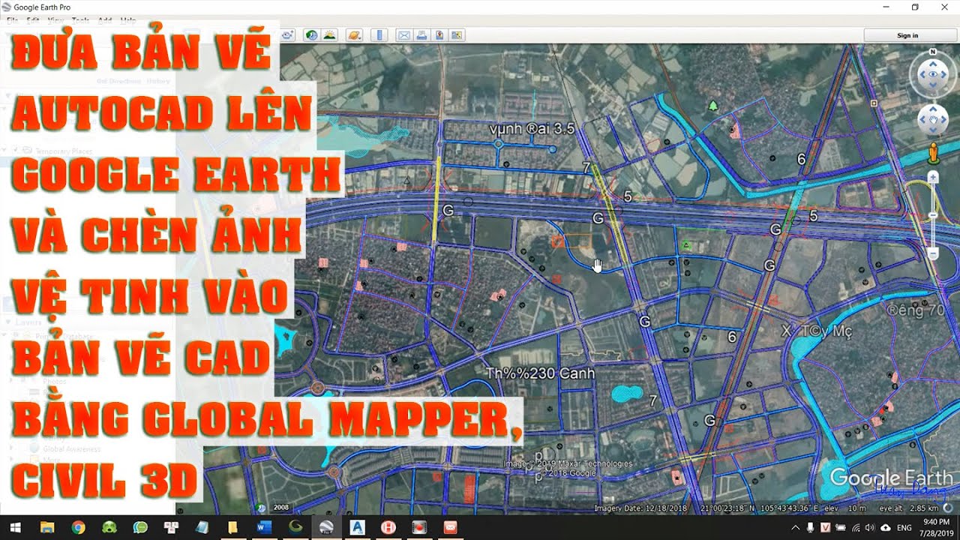The image size is (960, 540).
Task: Click the 'vµnh ®ai 3.5' map label
Action: click(532, 128)
